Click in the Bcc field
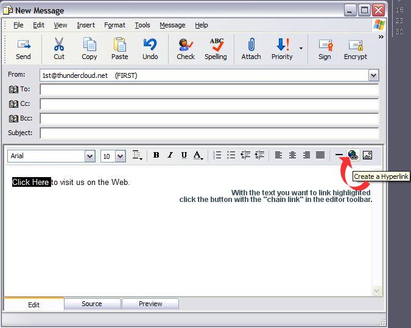 pyautogui.click(x=209, y=119)
